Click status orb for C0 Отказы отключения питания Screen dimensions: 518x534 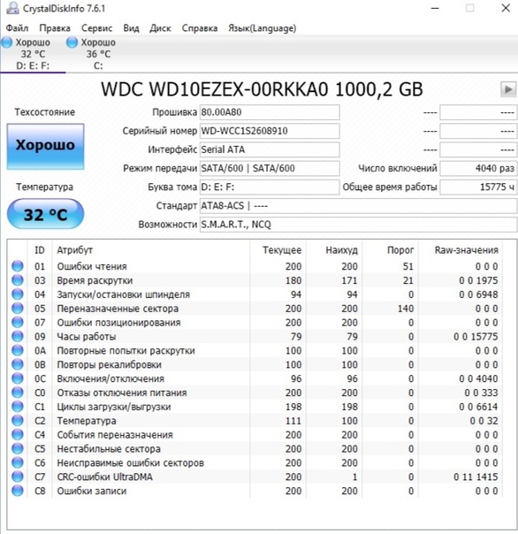[18, 393]
